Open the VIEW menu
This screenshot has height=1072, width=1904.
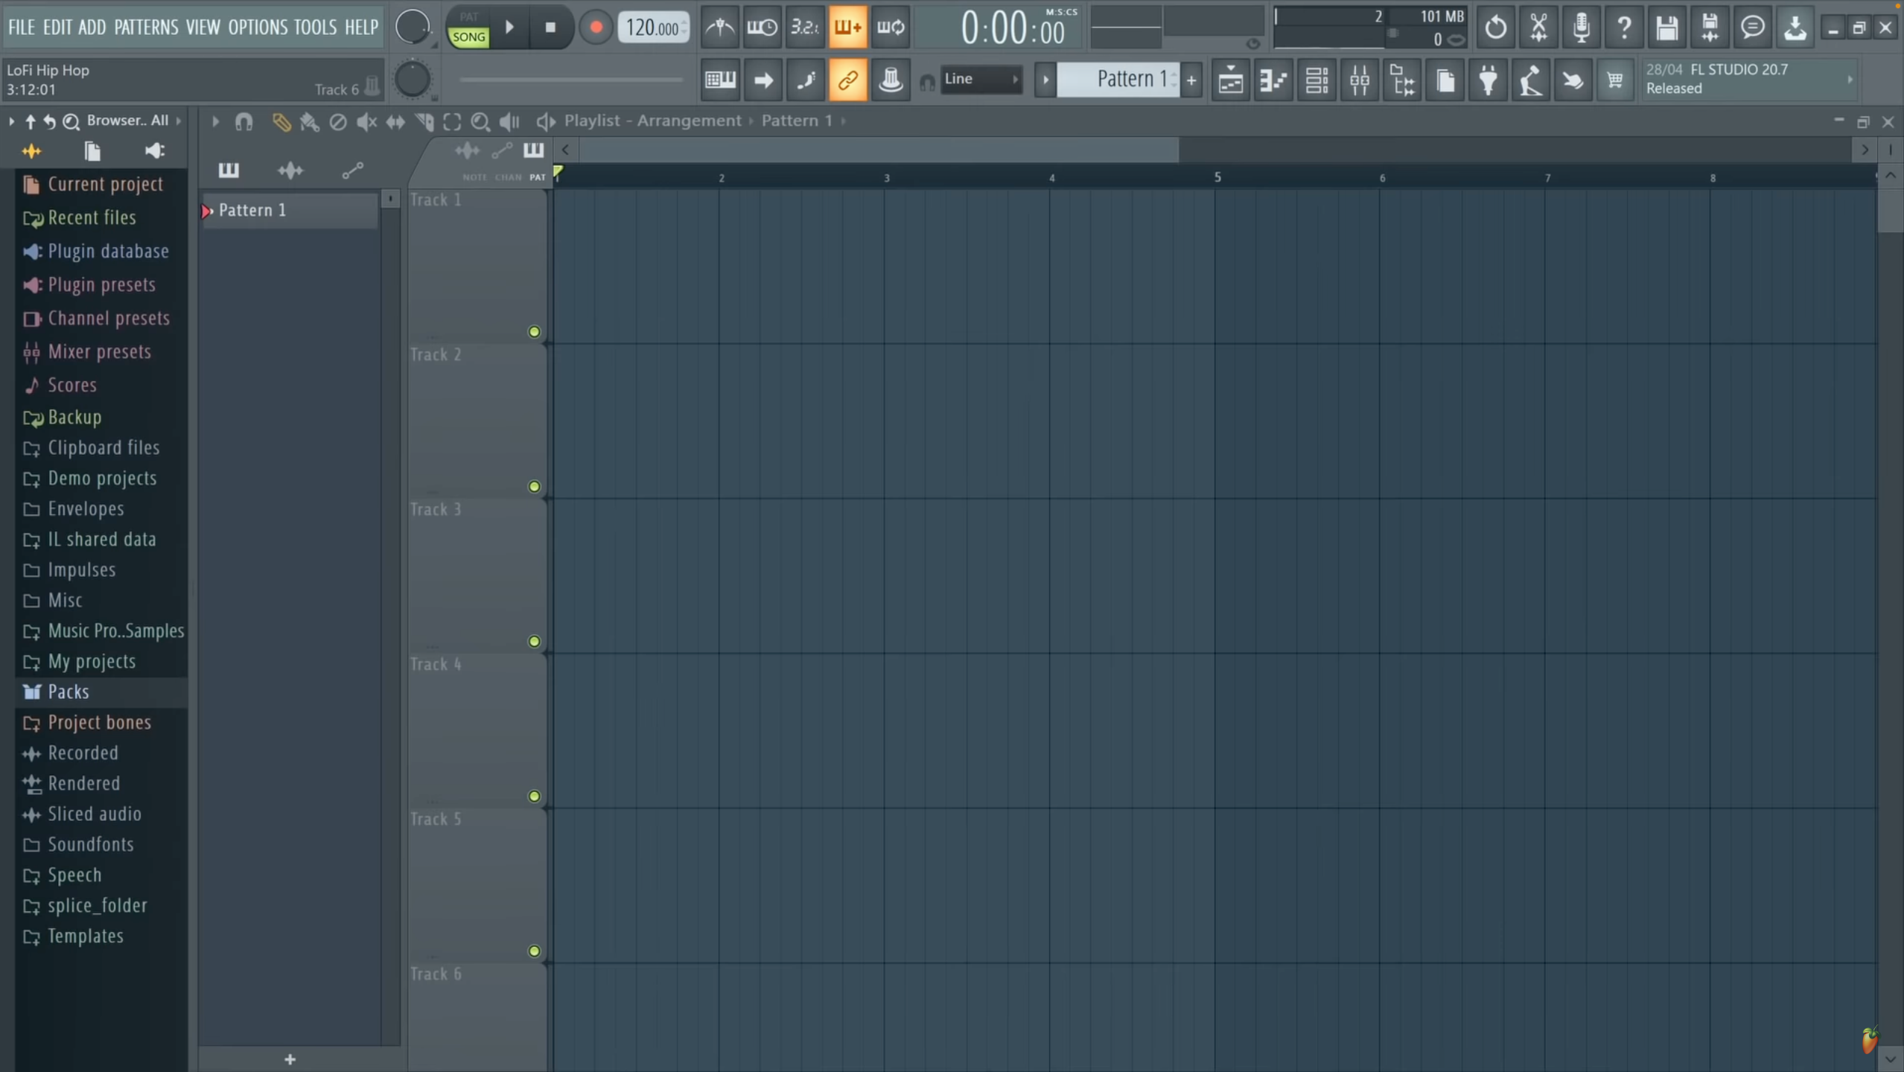[x=203, y=27]
